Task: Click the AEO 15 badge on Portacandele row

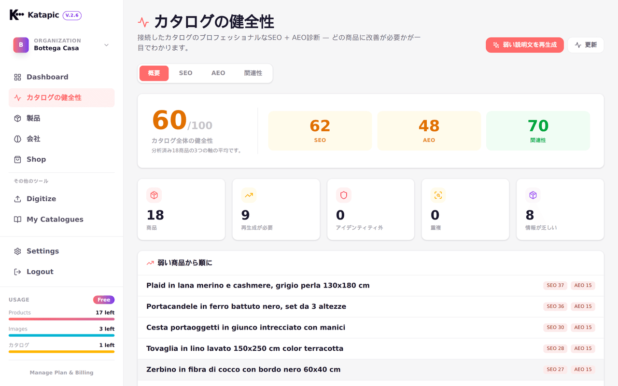Action: pyautogui.click(x=583, y=306)
